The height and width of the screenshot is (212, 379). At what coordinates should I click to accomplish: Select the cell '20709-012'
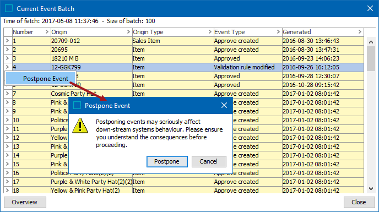[91, 41]
